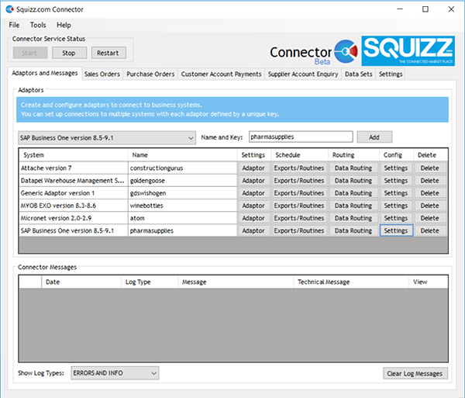Open the File menu
This screenshot has height=398, width=465.
14,25
